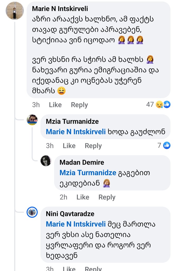Open the like reaction icon on Mzia's comment
The width and height of the screenshot is (176, 271).
coord(167,145)
